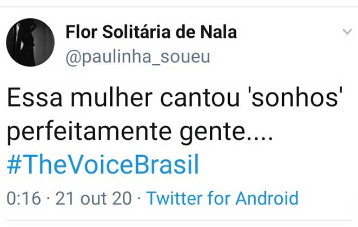Click the word gente.... in the tweet
The width and height of the screenshot is (358, 227).
223,132
